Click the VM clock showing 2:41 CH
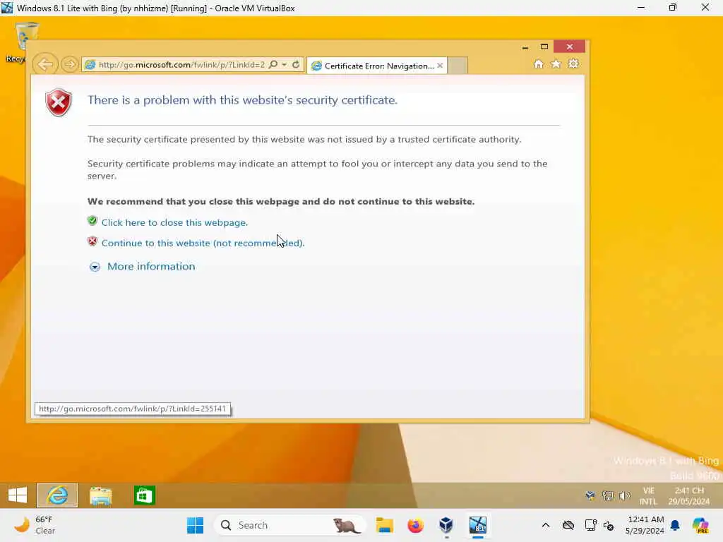This screenshot has height=542, width=723. coord(689,496)
